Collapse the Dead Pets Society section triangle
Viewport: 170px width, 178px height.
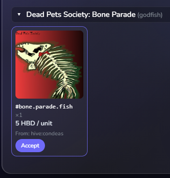click(19, 15)
